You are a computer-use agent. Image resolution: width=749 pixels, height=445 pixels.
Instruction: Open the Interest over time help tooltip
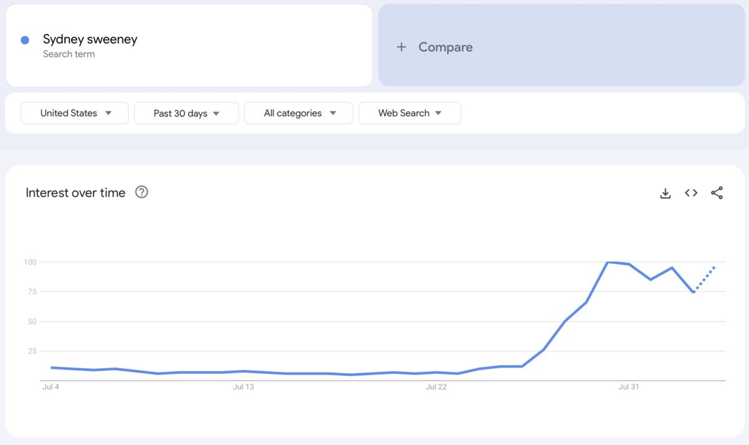(142, 192)
